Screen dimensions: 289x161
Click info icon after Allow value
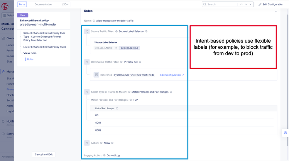pyautogui.click(x=112, y=143)
